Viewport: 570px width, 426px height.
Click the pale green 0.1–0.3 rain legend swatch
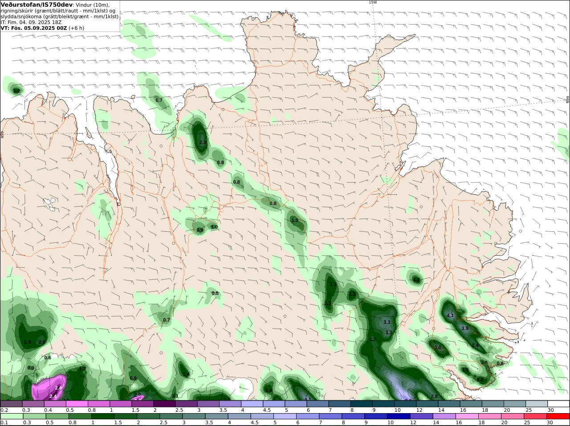(11, 417)
